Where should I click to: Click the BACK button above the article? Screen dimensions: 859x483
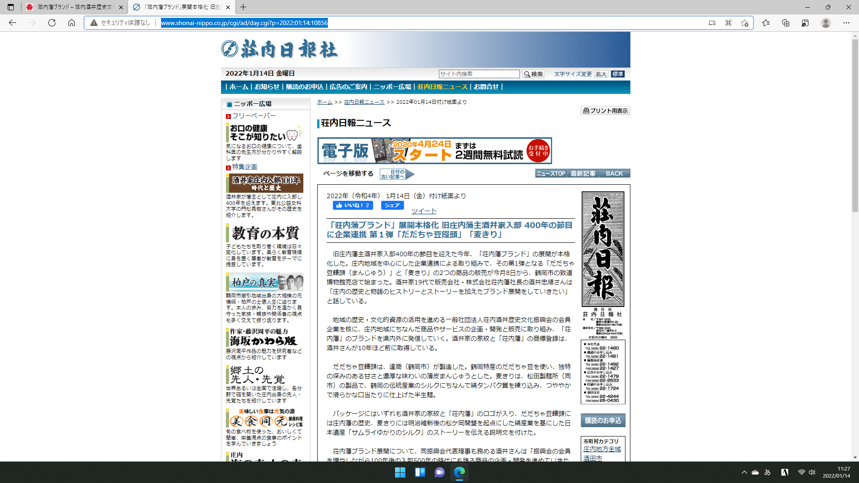[x=615, y=173]
